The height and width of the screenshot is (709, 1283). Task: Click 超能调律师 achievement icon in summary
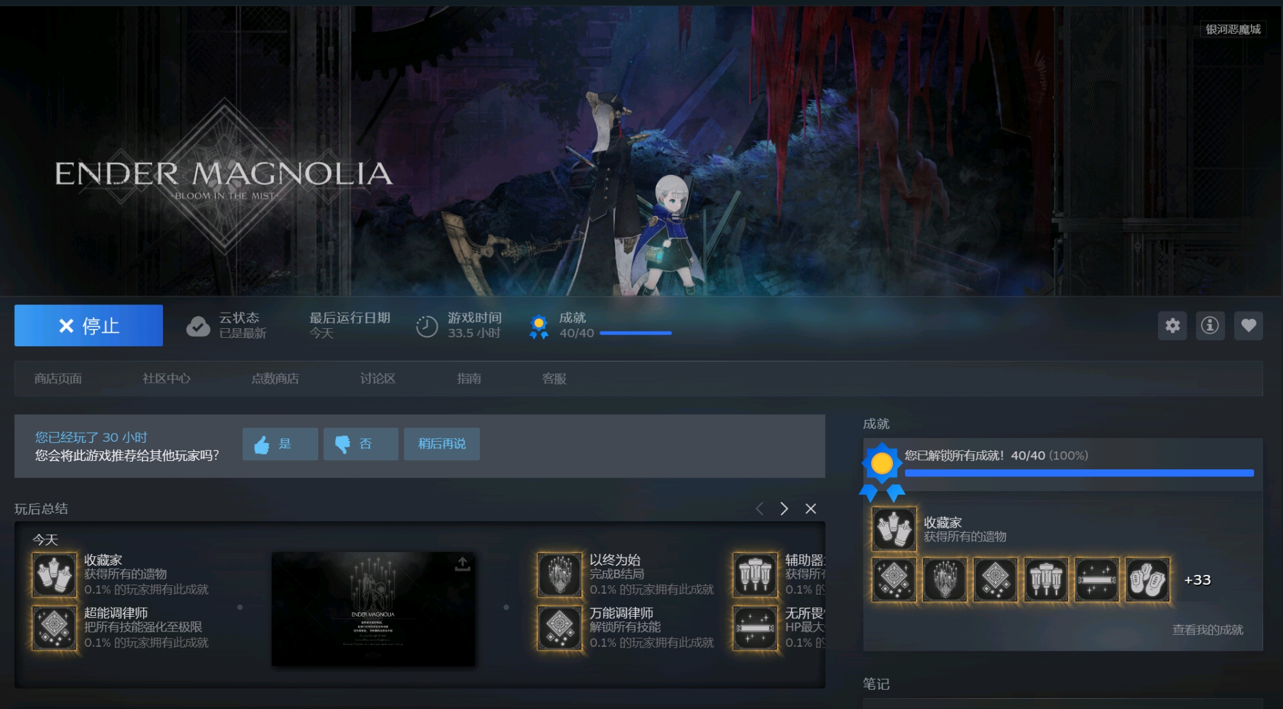(x=55, y=628)
